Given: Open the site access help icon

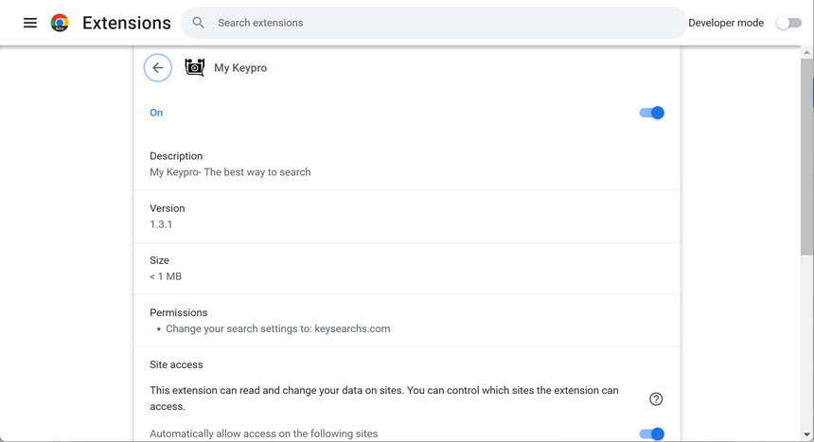Looking at the screenshot, I should pyautogui.click(x=656, y=398).
